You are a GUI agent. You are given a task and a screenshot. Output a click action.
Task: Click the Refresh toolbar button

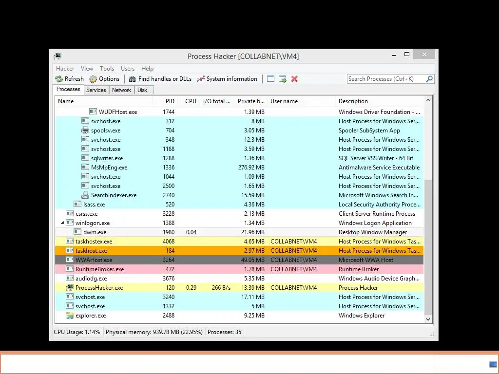[69, 79]
